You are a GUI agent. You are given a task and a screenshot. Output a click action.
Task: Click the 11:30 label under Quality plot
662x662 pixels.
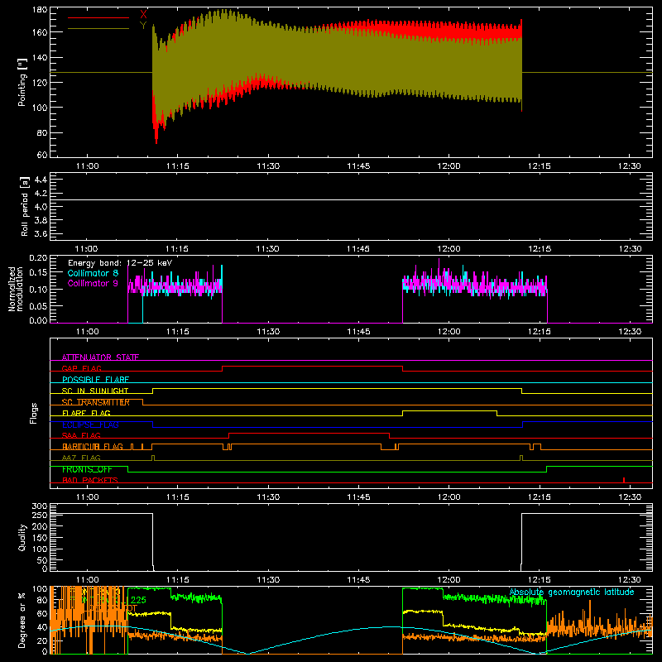click(x=268, y=580)
